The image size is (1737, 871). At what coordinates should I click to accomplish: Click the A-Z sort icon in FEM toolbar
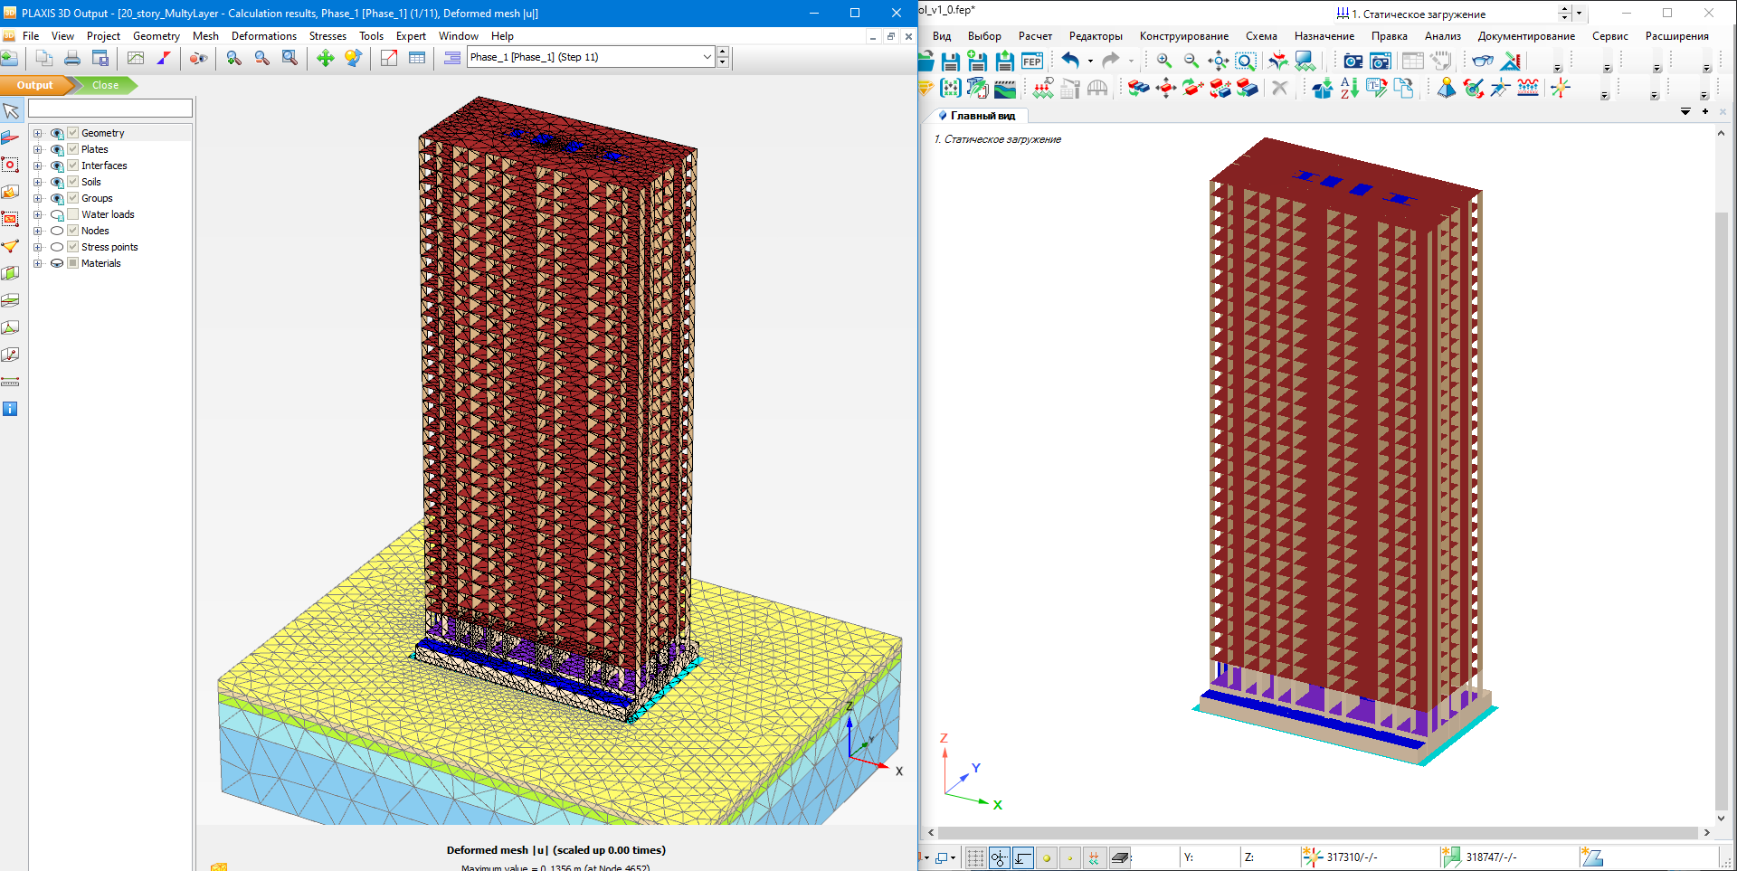pos(1349,88)
